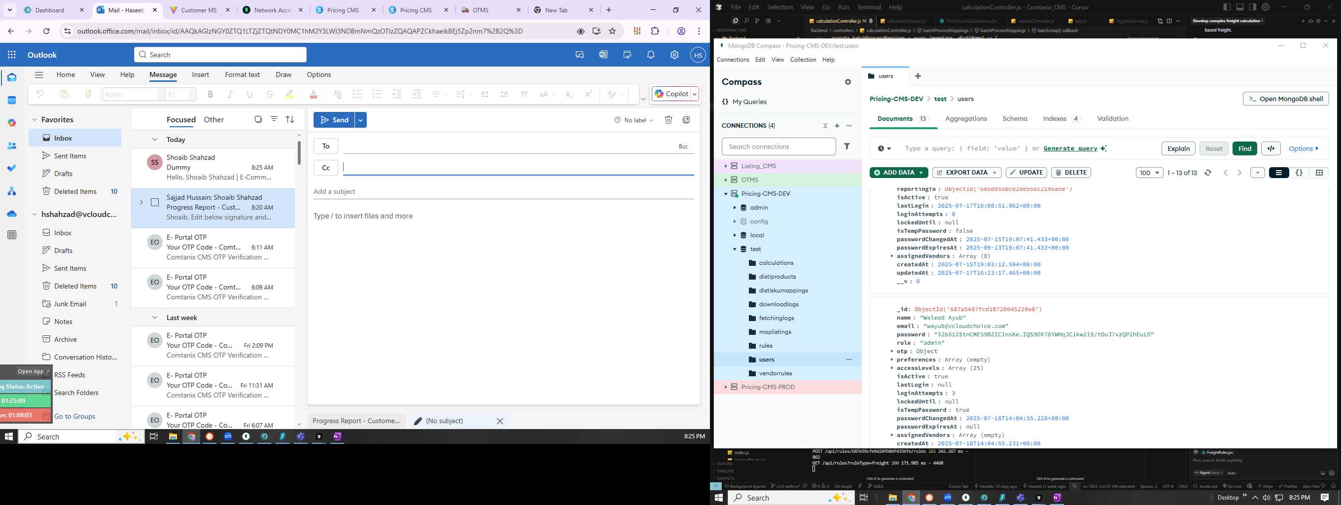
Task: Toggle Italic formatting in Outlook ribbon
Action: tap(230, 94)
